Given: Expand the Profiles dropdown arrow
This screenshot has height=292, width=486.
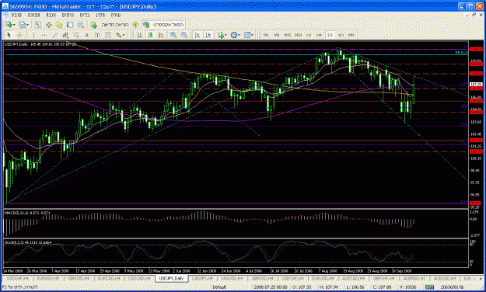Looking at the screenshot, I should coord(27,25).
